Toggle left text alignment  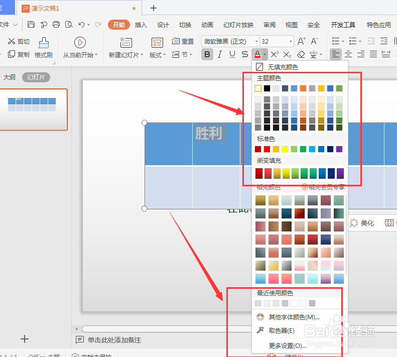click(336, 54)
